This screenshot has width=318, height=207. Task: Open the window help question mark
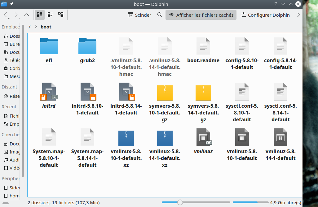(x=276, y=4)
